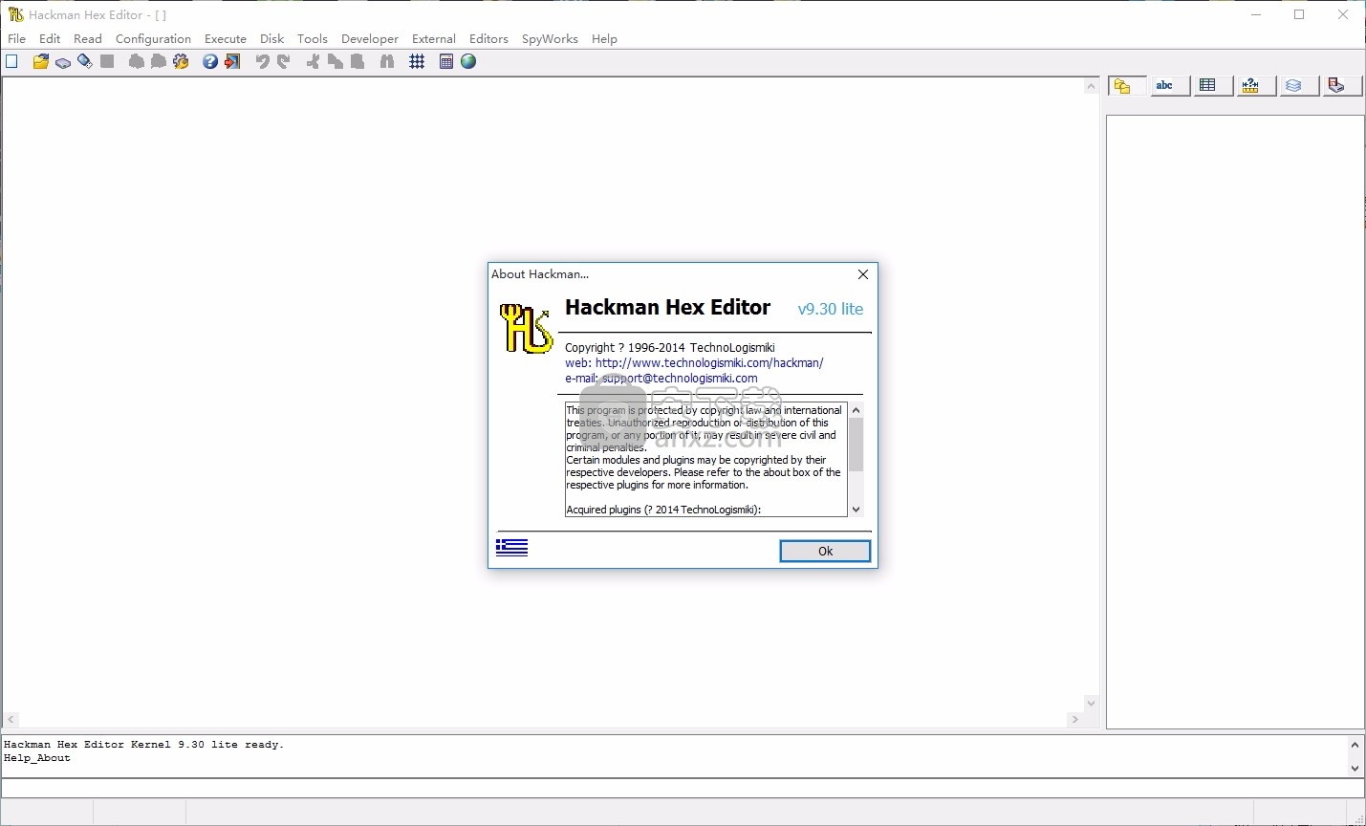Open the Editors menu
The width and height of the screenshot is (1366, 826).
click(x=488, y=38)
